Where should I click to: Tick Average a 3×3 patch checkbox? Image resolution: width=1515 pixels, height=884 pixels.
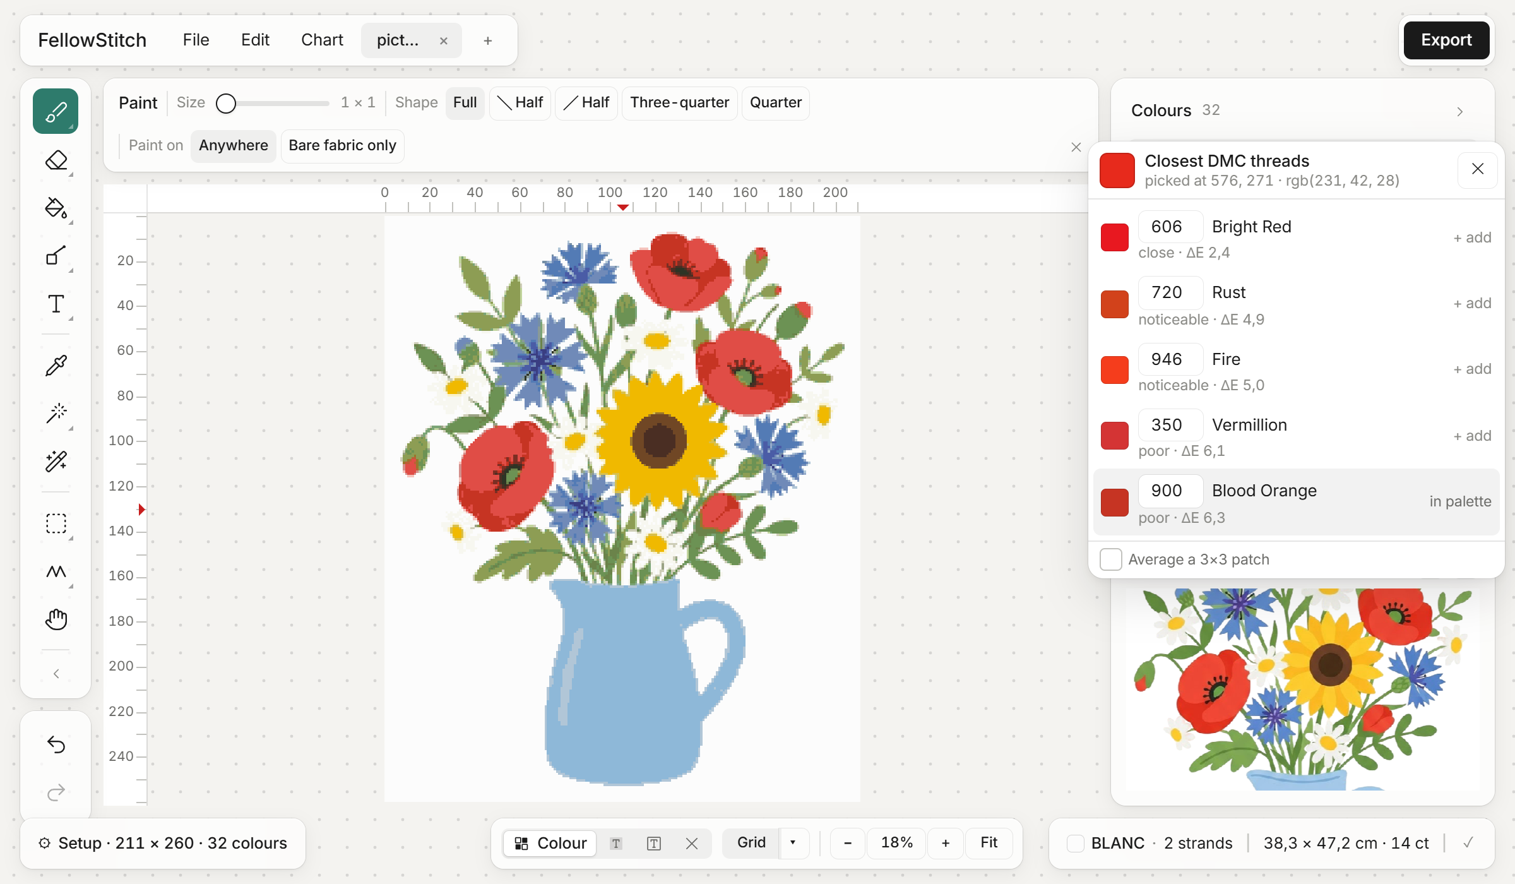(x=1110, y=559)
